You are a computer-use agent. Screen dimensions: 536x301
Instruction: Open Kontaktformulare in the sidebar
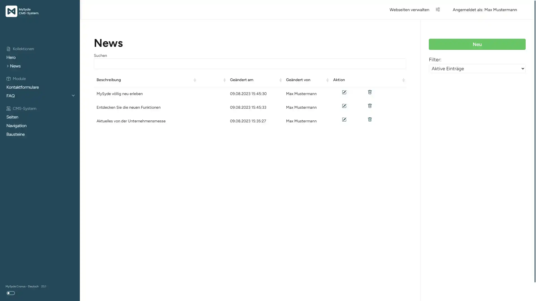pos(23,87)
